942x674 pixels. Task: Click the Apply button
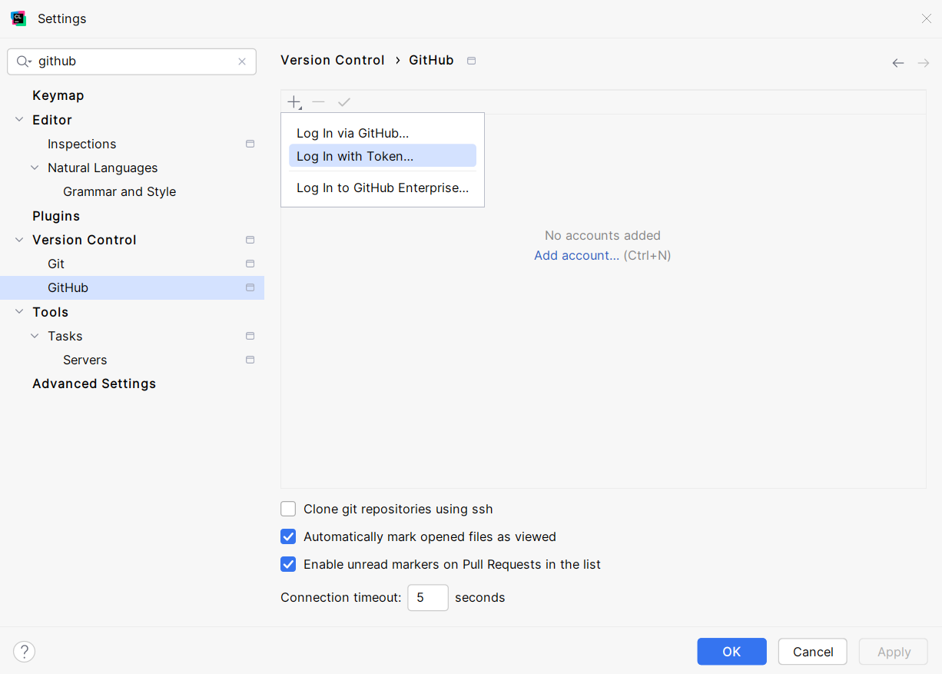point(894,652)
